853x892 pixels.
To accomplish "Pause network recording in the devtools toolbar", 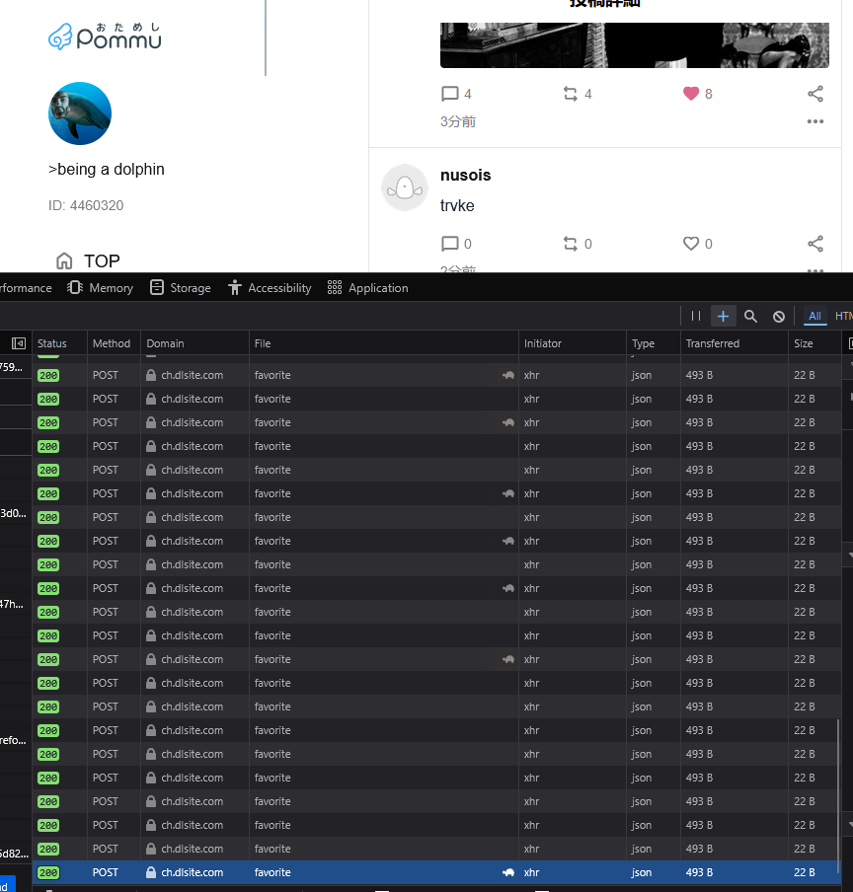I will point(696,316).
